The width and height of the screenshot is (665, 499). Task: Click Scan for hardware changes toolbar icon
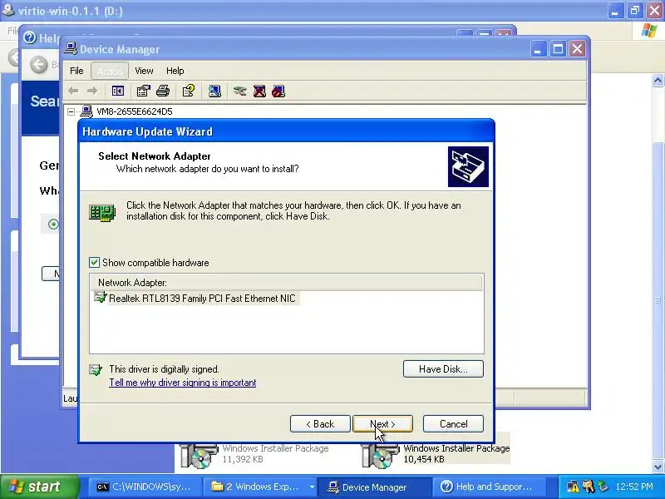pyautogui.click(x=214, y=91)
